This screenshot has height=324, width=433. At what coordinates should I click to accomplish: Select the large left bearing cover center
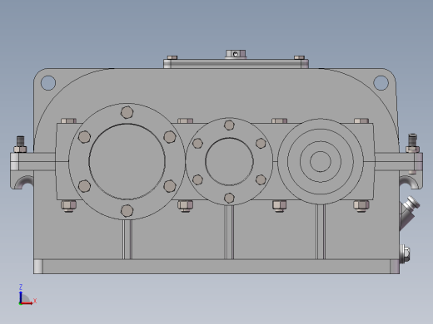tap(127, 161)
